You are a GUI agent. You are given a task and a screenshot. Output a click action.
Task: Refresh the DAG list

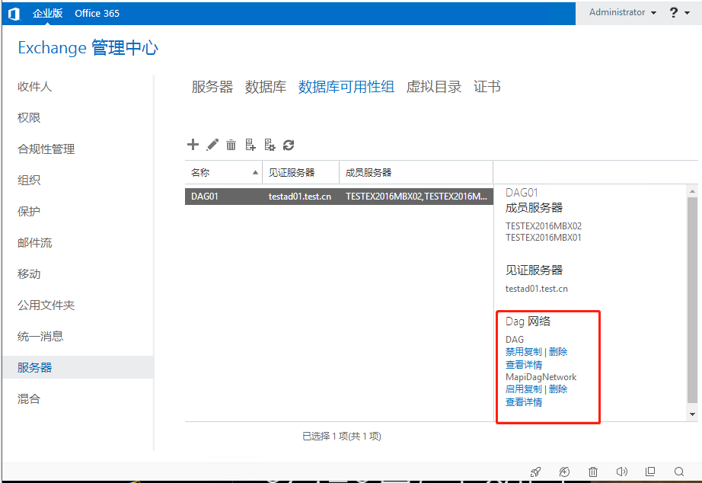point(289,145)
